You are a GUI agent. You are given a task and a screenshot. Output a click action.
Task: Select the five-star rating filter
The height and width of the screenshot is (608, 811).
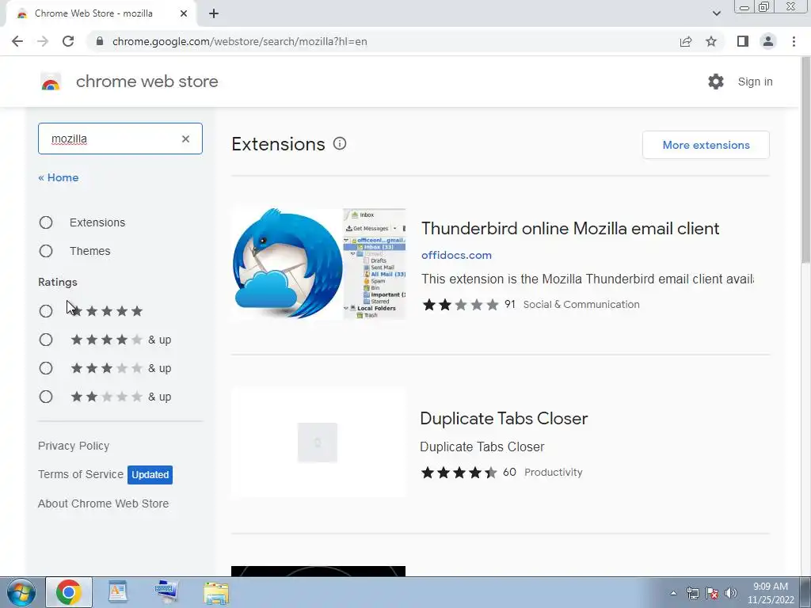[x=46, y=311]
